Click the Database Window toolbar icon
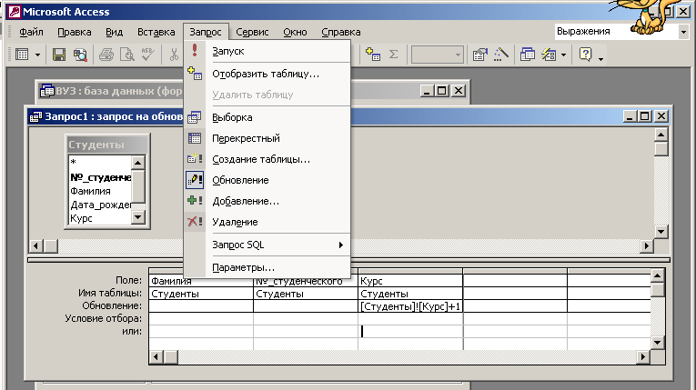 point(528,55)
